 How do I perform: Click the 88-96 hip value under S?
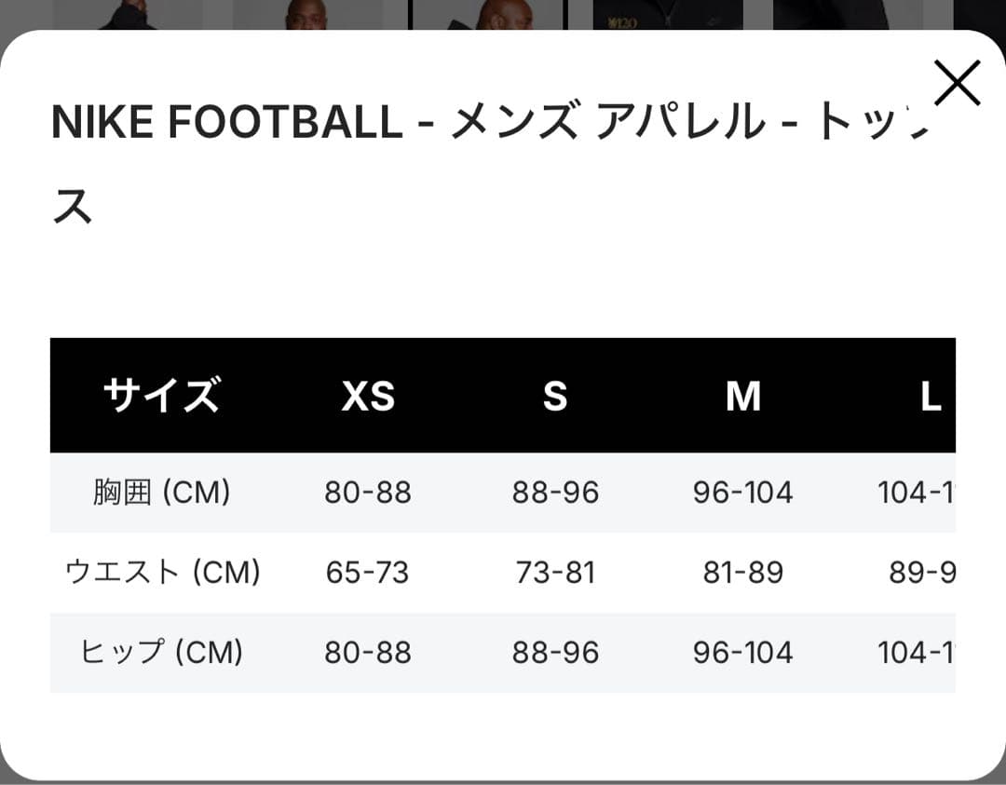pyautogui.click(x=556, y=652)
